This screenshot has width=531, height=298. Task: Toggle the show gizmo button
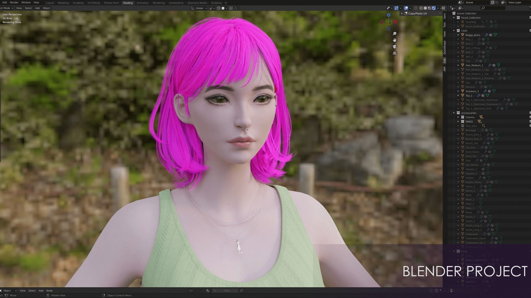[396, 8]
